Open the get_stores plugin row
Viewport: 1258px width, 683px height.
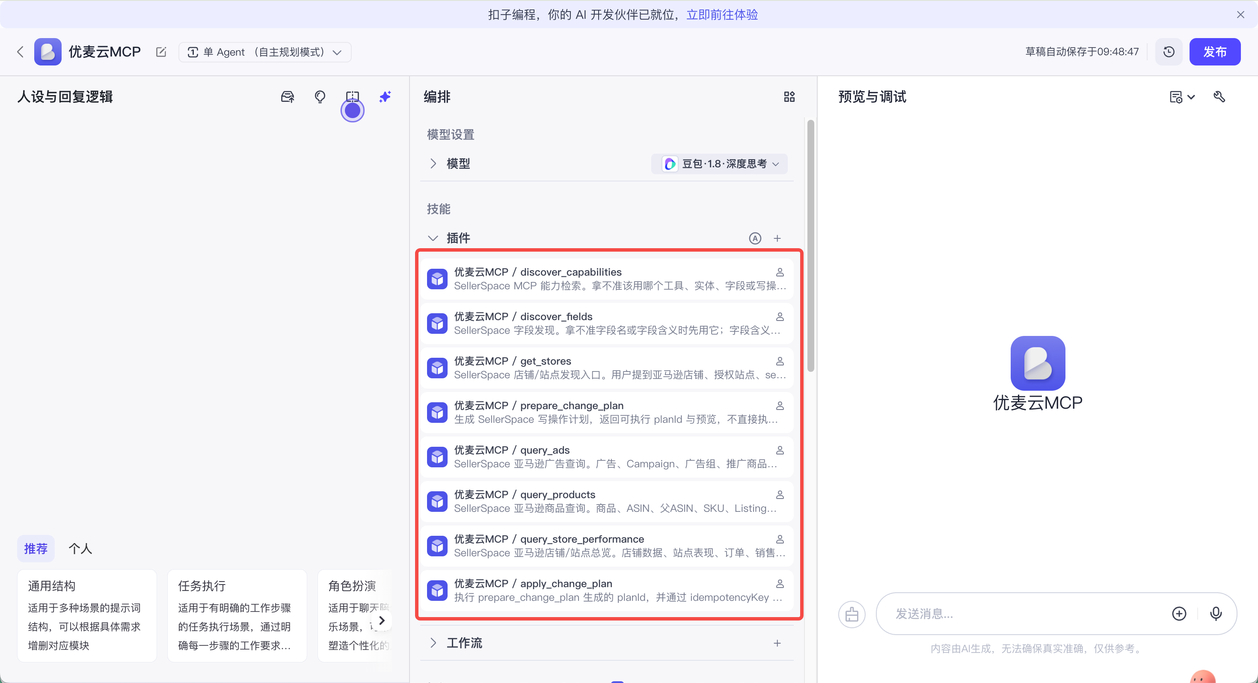(x=607, y=368)
